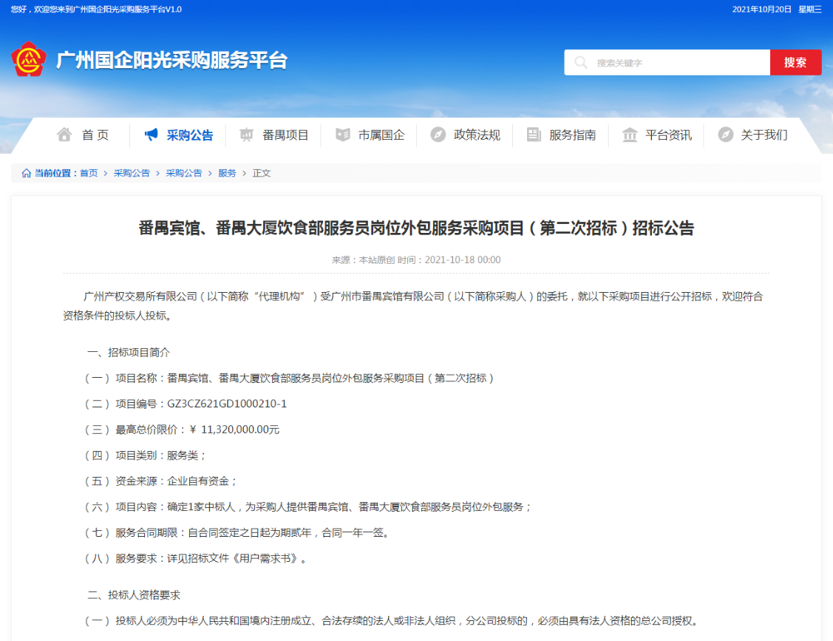Click the heading 二、投标人资格要求
The image size is (833, 641).
point(134,594)
